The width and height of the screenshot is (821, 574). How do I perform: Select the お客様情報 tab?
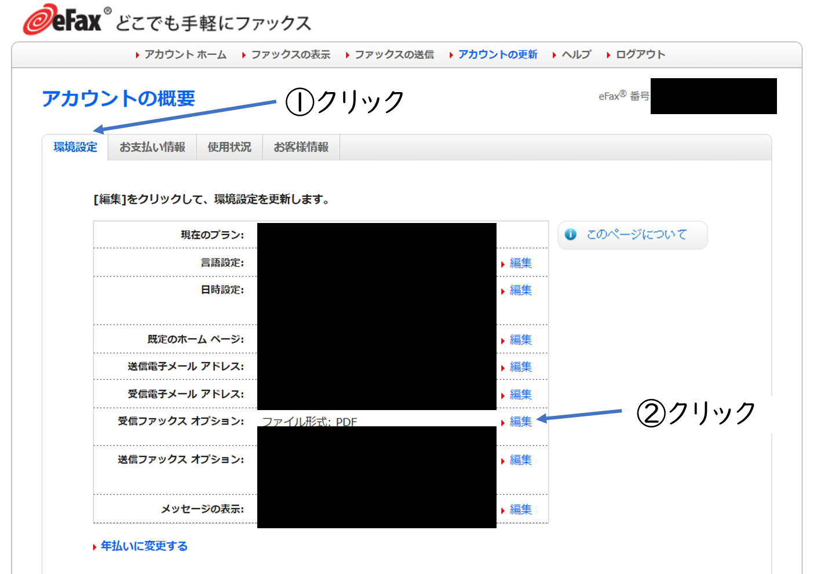[301, 148]
